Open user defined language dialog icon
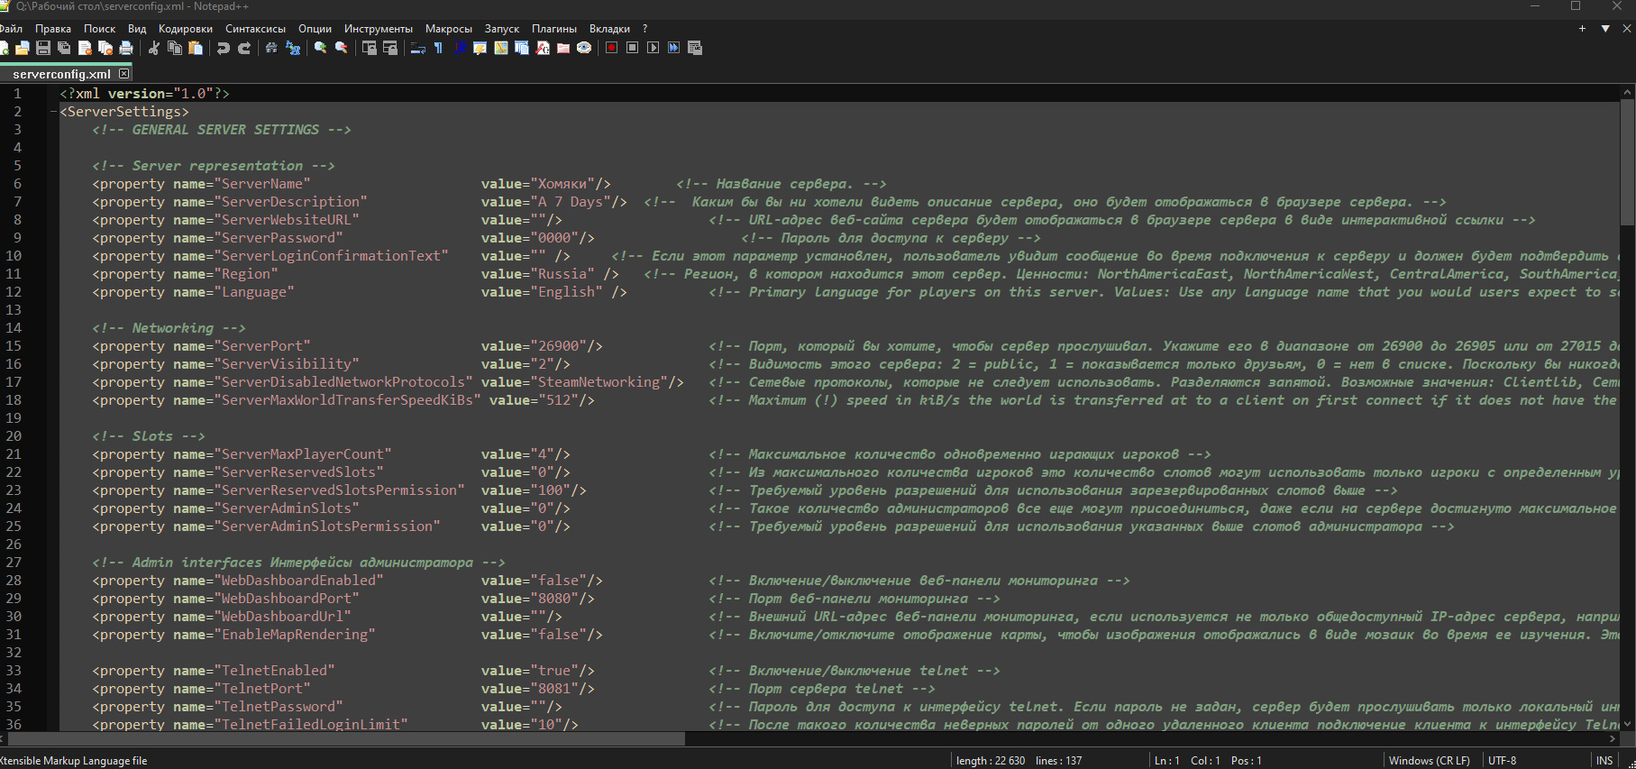This screenshot has width=1636, height=769. point(480,48)
